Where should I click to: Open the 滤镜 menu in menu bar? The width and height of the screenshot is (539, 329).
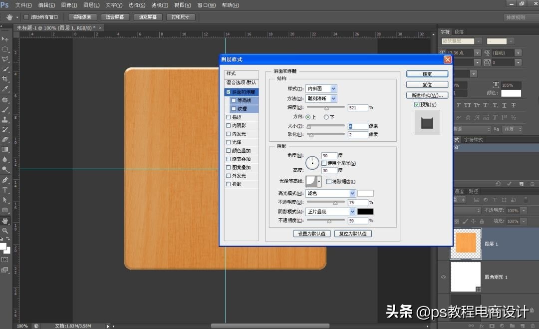click(x=159, y=5)
